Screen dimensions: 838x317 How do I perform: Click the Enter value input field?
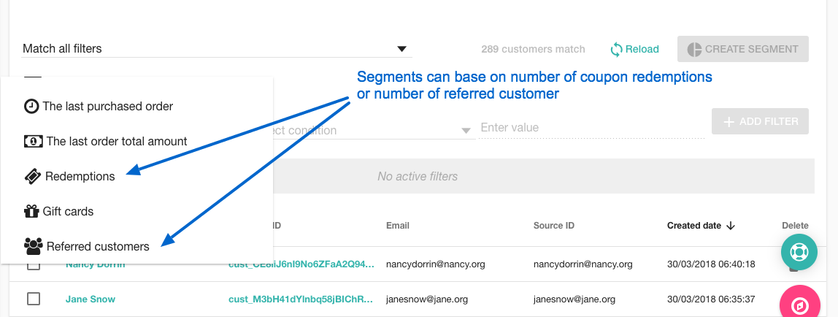tap(591, 128)
